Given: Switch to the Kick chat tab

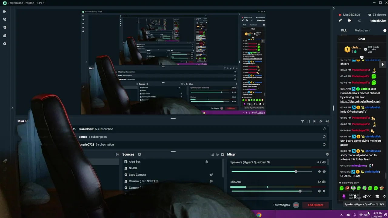Looking at the screenshot, I should pyautogui.click(x=344, y=30).
